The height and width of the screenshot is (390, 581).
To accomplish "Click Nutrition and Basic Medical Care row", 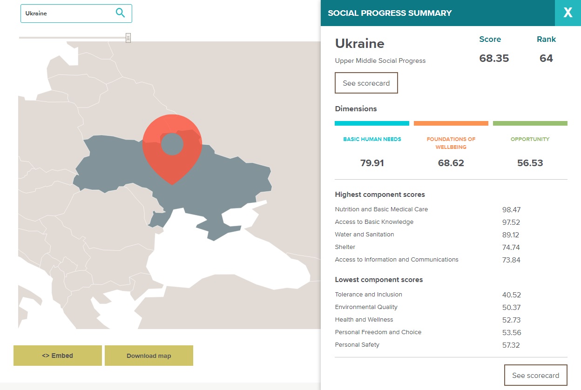I will [381, 209].
